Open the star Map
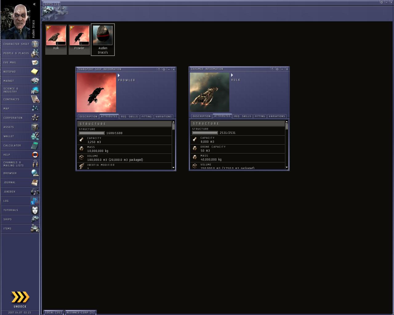The width and height of the screenshot is (394, 315). (x=20, y=109)
